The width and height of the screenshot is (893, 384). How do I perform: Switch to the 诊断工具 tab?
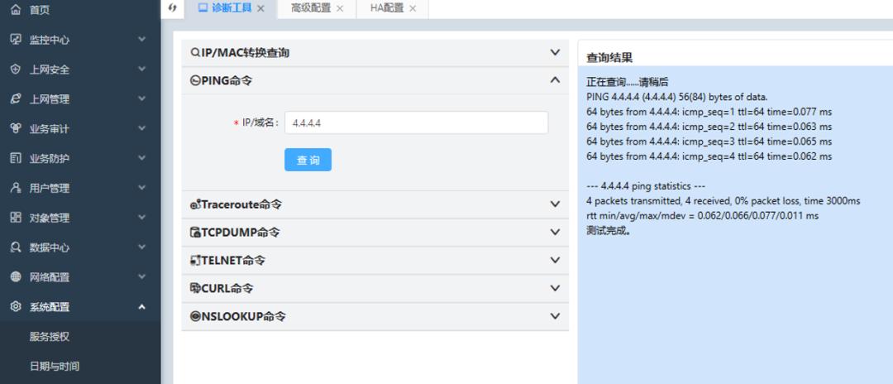pos(232,8)
